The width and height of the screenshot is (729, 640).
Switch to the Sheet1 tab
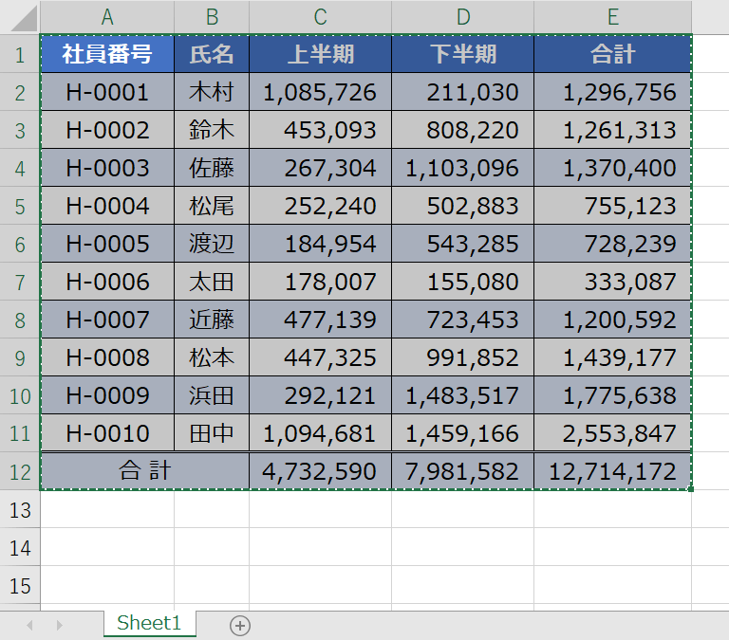[149, 623]
